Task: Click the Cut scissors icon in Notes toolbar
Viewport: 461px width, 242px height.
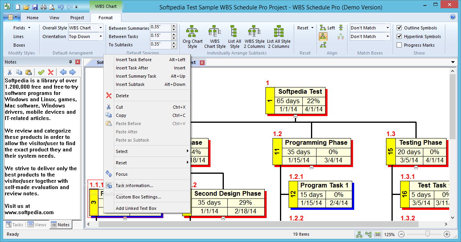Action: pos(10,72)
